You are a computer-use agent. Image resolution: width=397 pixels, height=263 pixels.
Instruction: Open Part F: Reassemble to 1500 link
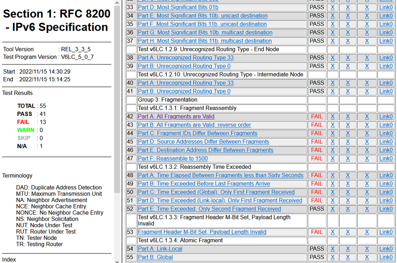(x=173, y=159)
